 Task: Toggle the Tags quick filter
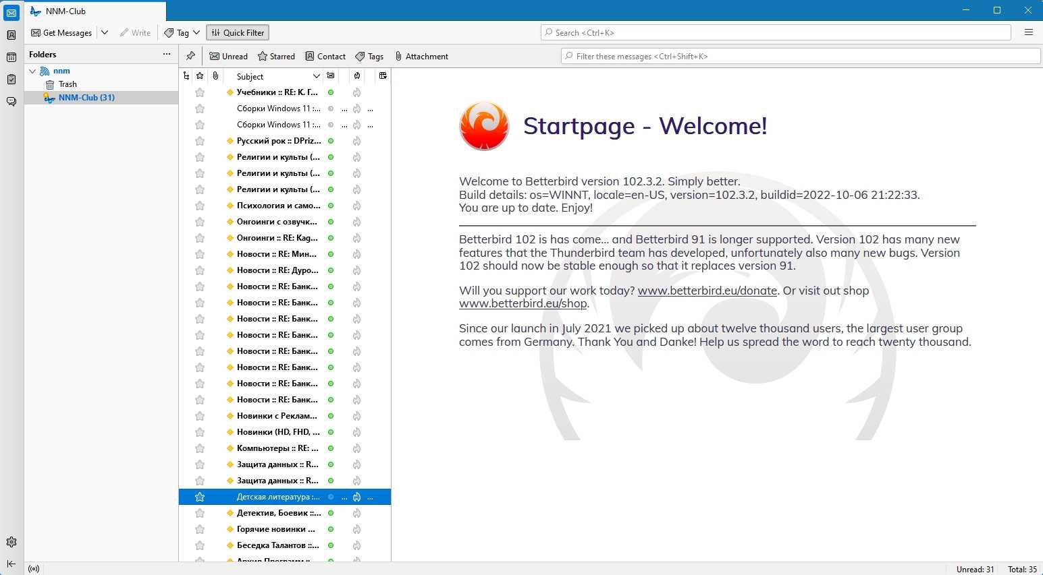(369, 57)
